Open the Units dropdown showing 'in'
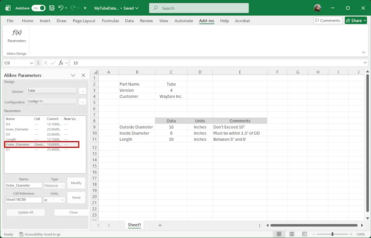 pos(54,200)
